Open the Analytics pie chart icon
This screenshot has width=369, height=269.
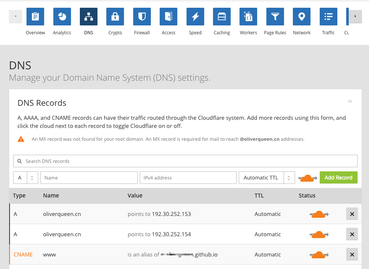[62, 17]
